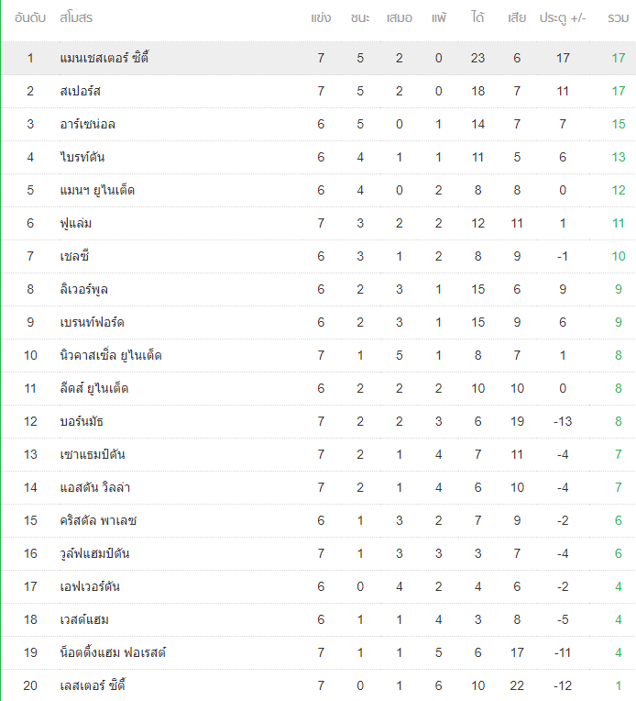Screen dimensions: 636x701
Task: Select the น็อตติ้งแฮม ฟอเรสต์ team name
Action: click(113, 652)
